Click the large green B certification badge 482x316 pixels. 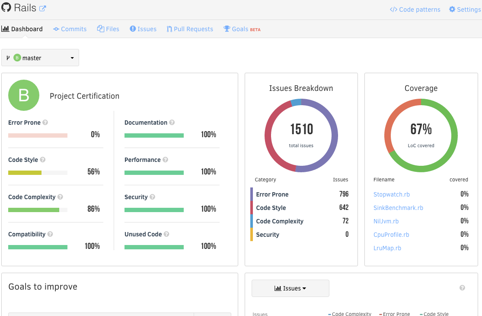24,95
